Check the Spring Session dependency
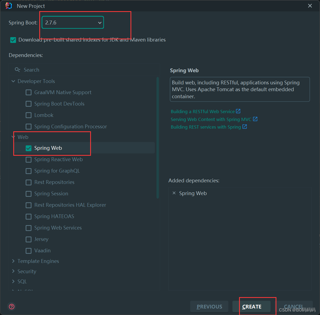This screenshot has width=320, height=315. coord(29,194)
